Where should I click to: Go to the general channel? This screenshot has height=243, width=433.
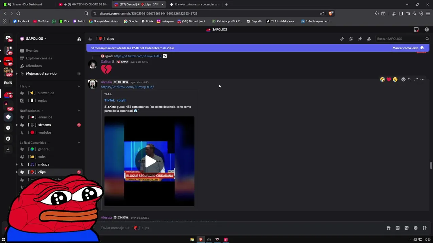pos(50,149)
